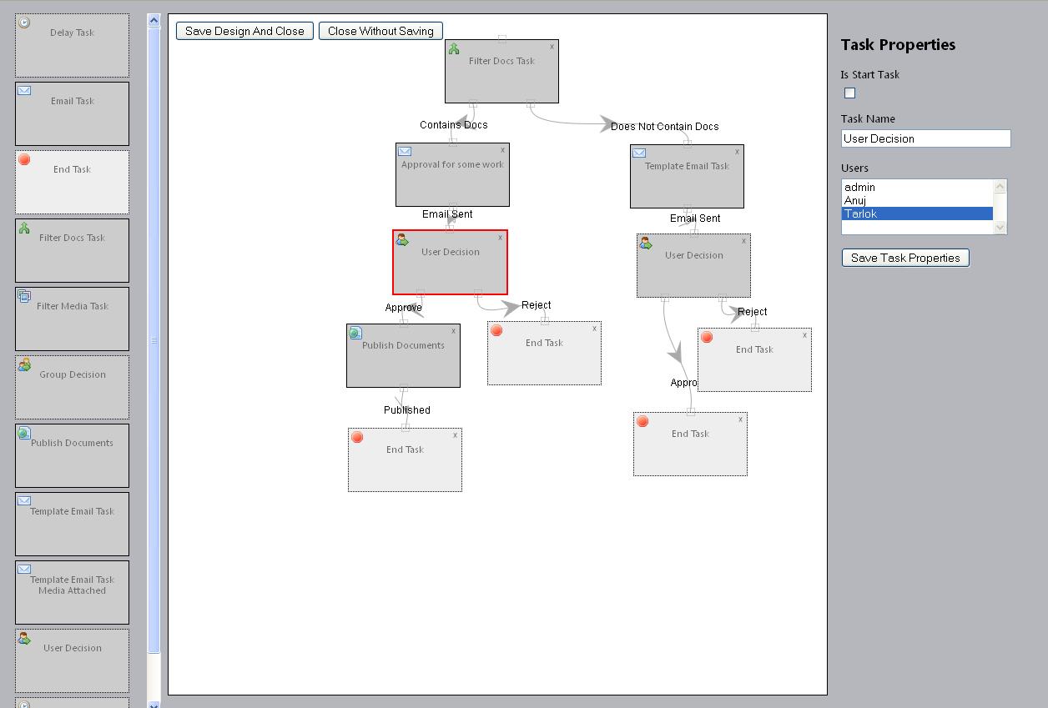The height and width of the screenshot is (708, 1048).
Task: Select Anuj in the Users list
Action: point(917,200)
